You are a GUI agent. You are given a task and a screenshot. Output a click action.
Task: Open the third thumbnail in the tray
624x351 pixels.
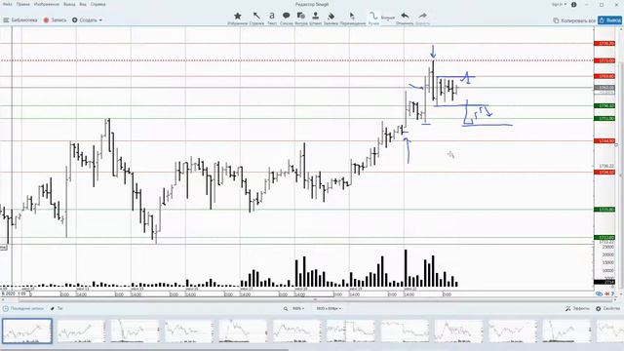135,331
